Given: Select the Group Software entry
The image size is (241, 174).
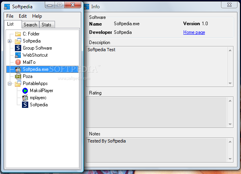Looking at the screenshot, I should click(x=37, y=48).
